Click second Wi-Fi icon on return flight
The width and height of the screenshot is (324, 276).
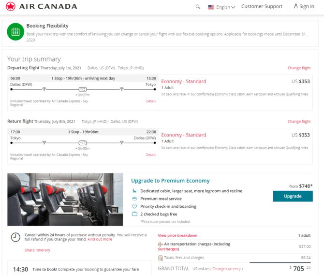coord(122,142)
